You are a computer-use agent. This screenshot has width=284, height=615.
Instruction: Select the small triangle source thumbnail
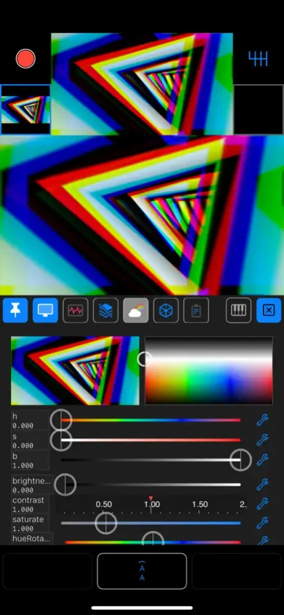tap(25, 110)
